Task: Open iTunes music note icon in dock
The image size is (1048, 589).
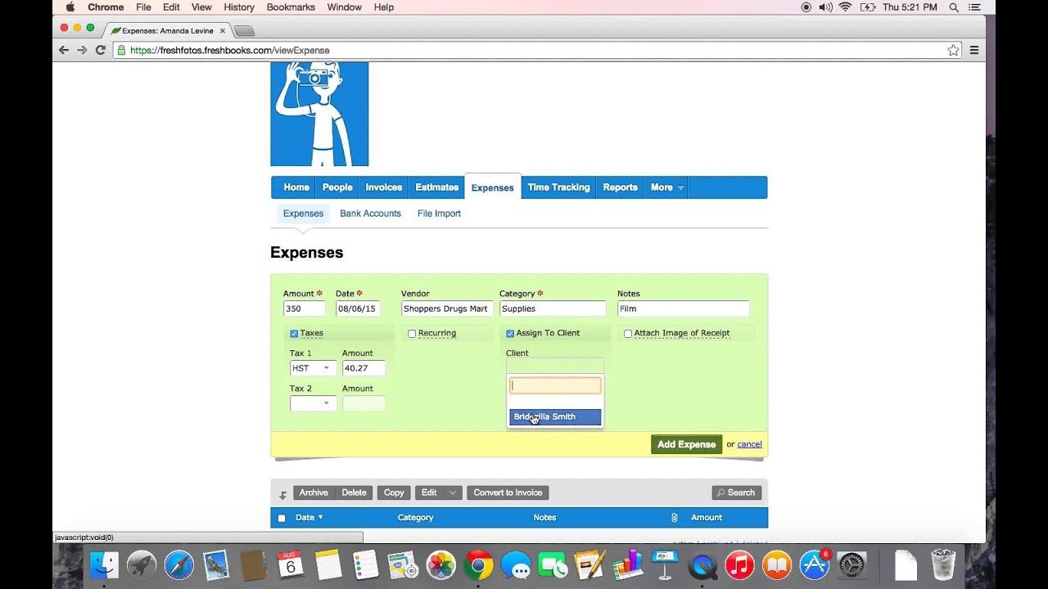Action: pos(739,565)
